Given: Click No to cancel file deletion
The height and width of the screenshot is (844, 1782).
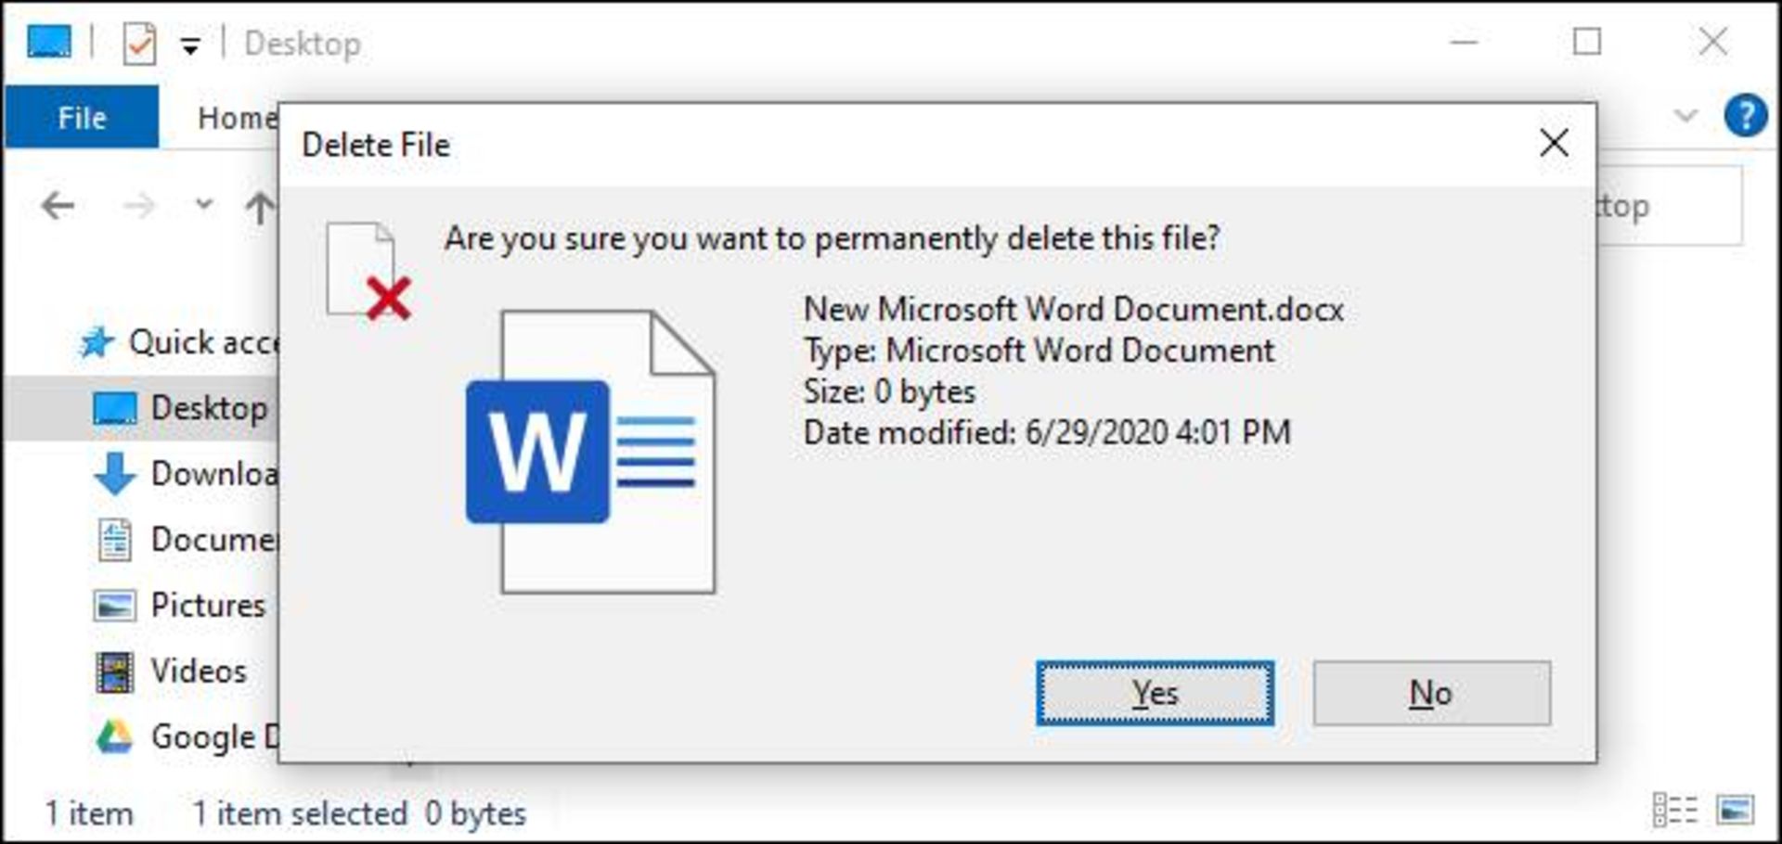Looking at the screenshot, I should pyautogui.click(x=1431, y=693).
